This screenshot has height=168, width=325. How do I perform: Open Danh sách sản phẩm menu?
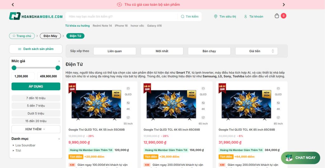point(36,49)
